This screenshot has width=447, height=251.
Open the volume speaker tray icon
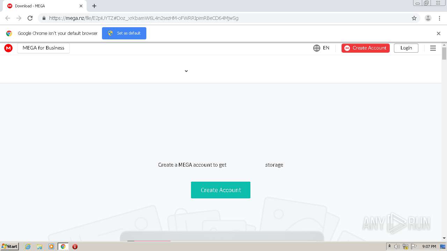[x=397, y=246]
